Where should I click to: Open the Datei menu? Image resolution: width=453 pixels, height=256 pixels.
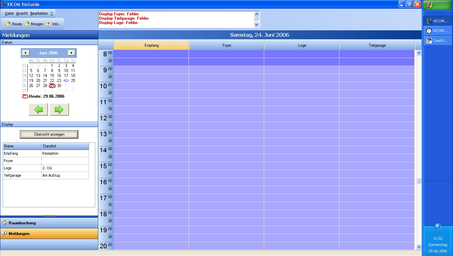click(9, 14)
